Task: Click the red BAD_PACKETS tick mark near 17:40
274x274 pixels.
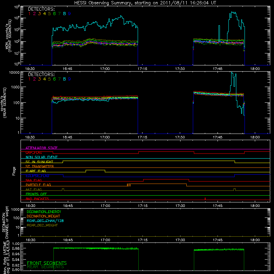Action: point(205,199)
